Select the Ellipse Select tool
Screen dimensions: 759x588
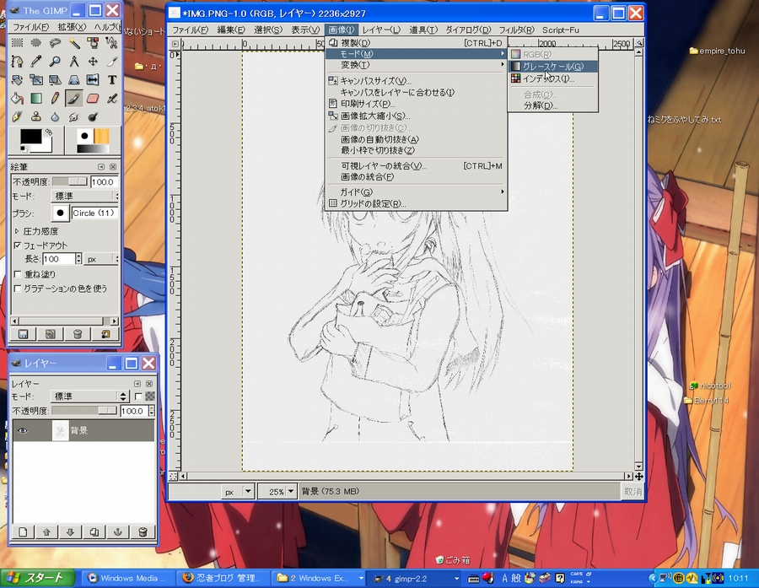(35, 43)
